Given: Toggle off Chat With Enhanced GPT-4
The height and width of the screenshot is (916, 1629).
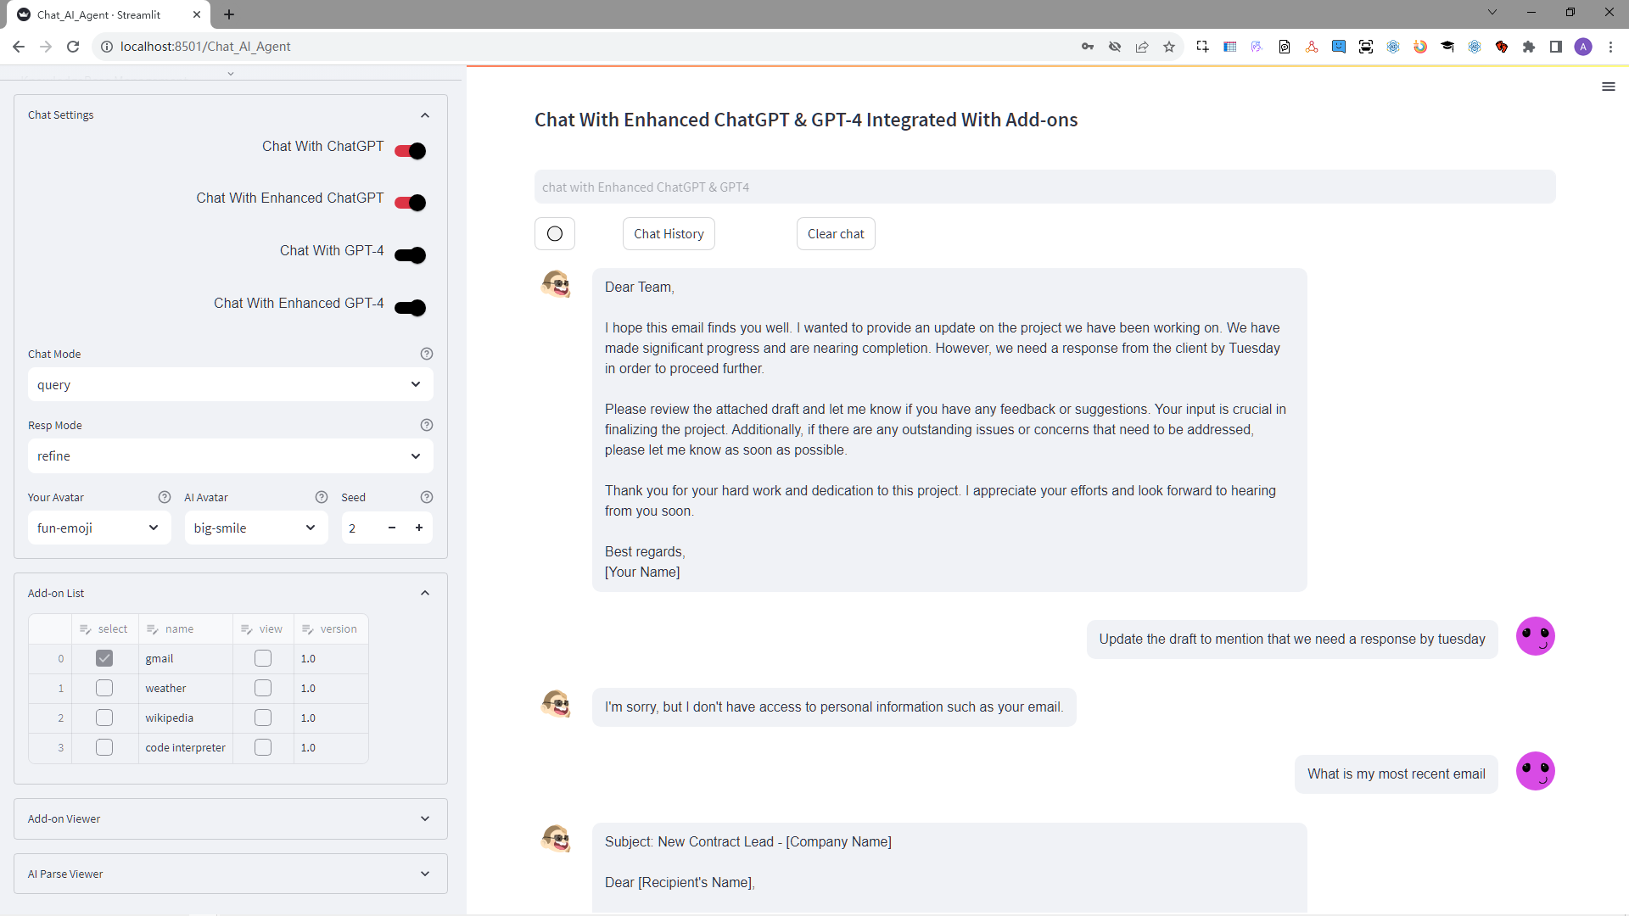Looking at the screenshot, I should click(x=410, y=307).
